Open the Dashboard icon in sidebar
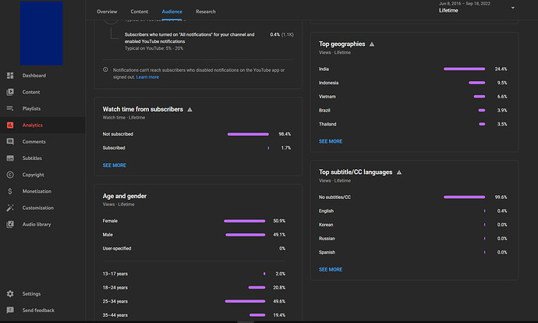This screenshot has height=323, width=538. pyautogui.click(x=10, y=76)
